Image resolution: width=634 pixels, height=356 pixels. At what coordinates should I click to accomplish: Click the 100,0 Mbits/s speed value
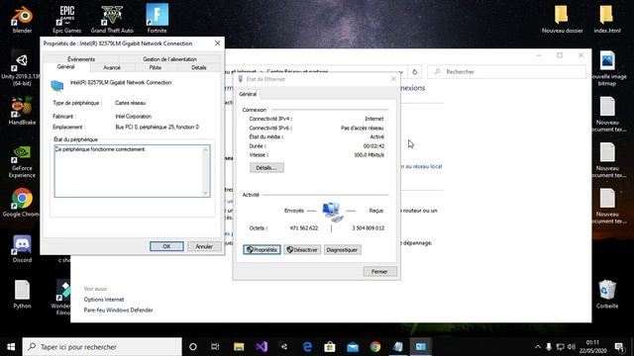point(369,155)
